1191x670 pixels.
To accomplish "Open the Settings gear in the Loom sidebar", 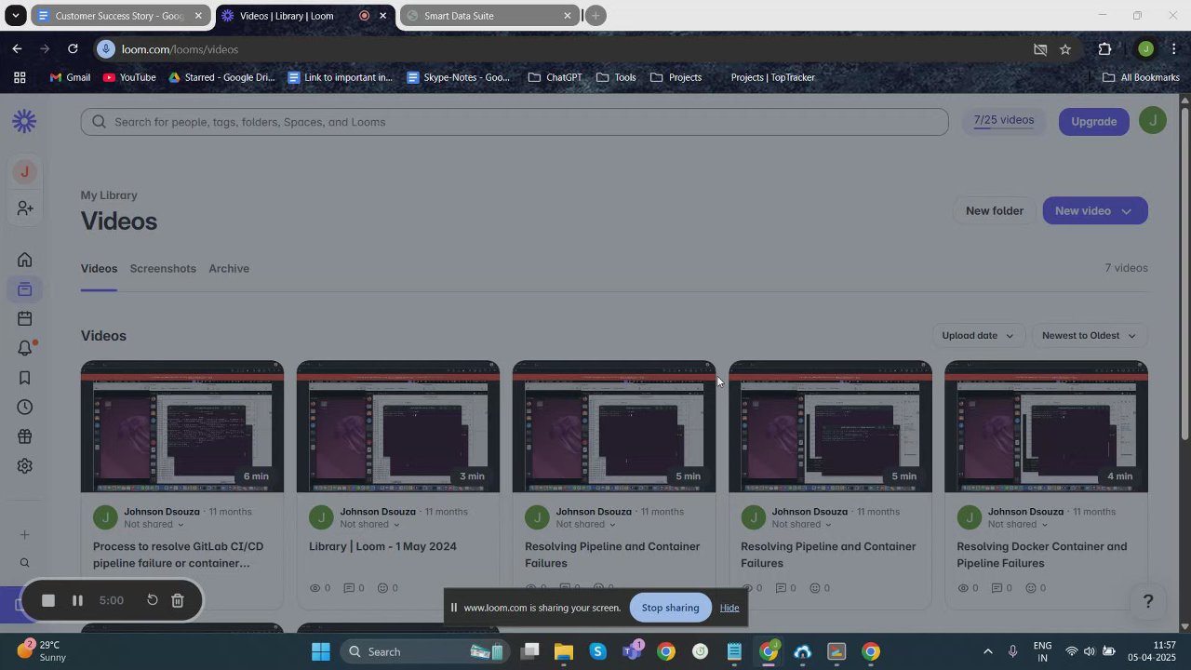I will (x=25, y=466).
